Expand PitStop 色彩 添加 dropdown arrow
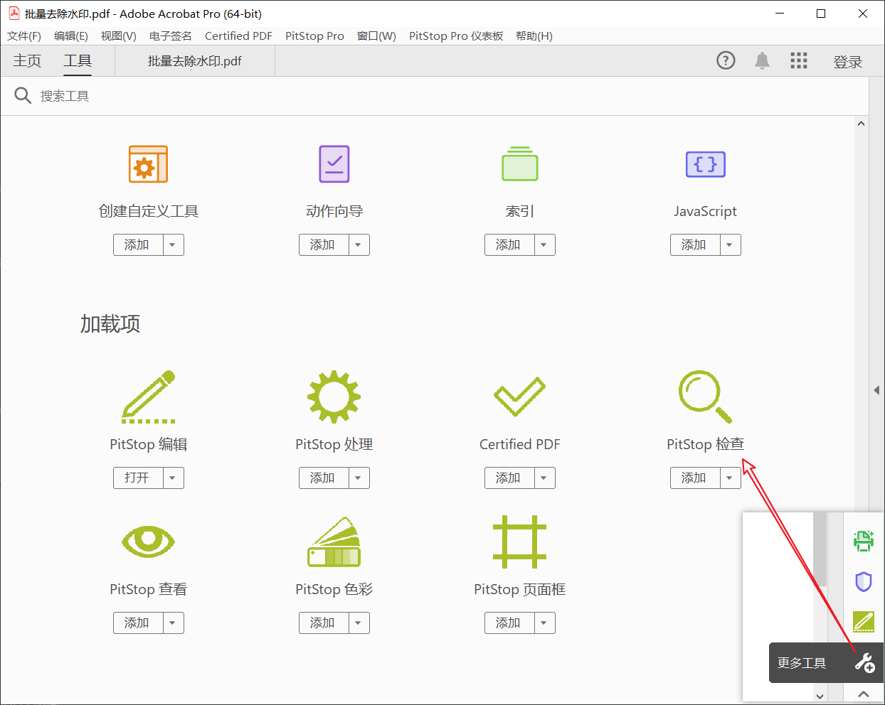 (x=359, y=623)
